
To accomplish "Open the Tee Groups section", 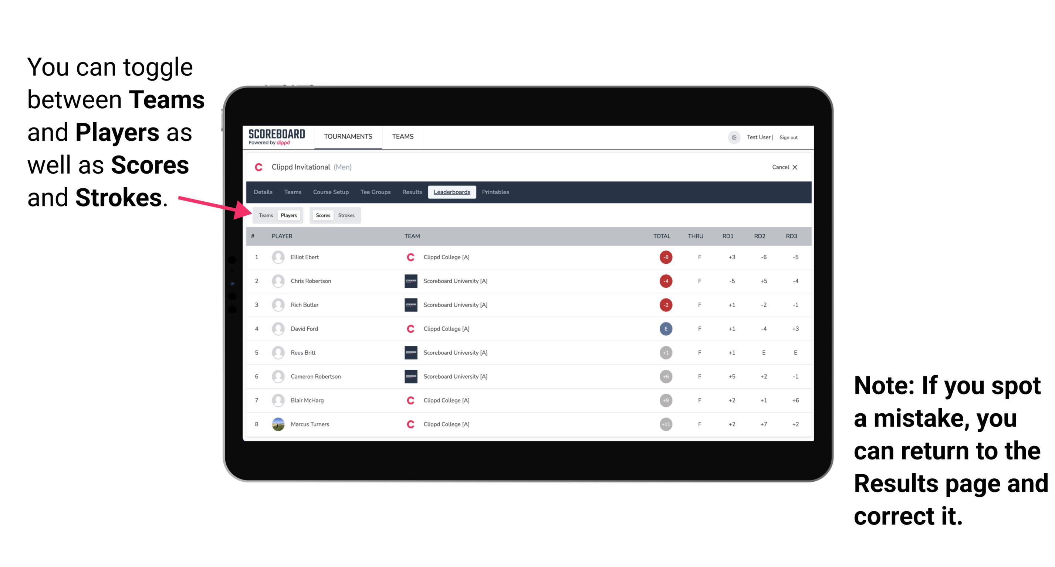I will (x=375, y=192).
